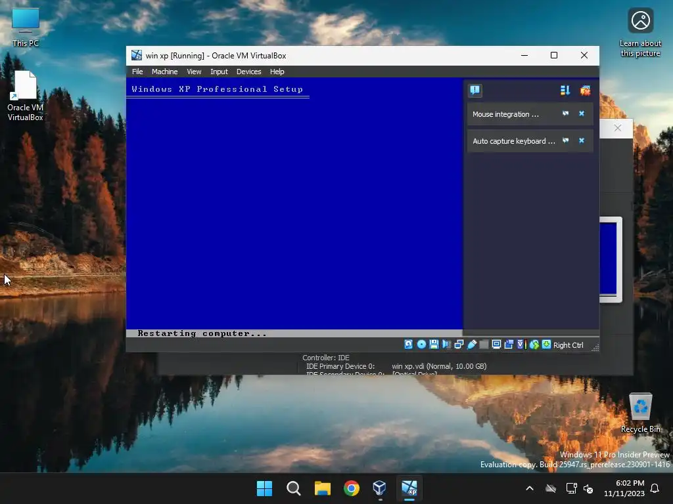The image size is (673, 504).
Task: Click the virtualization features V icon
Action: pos(521,345)
